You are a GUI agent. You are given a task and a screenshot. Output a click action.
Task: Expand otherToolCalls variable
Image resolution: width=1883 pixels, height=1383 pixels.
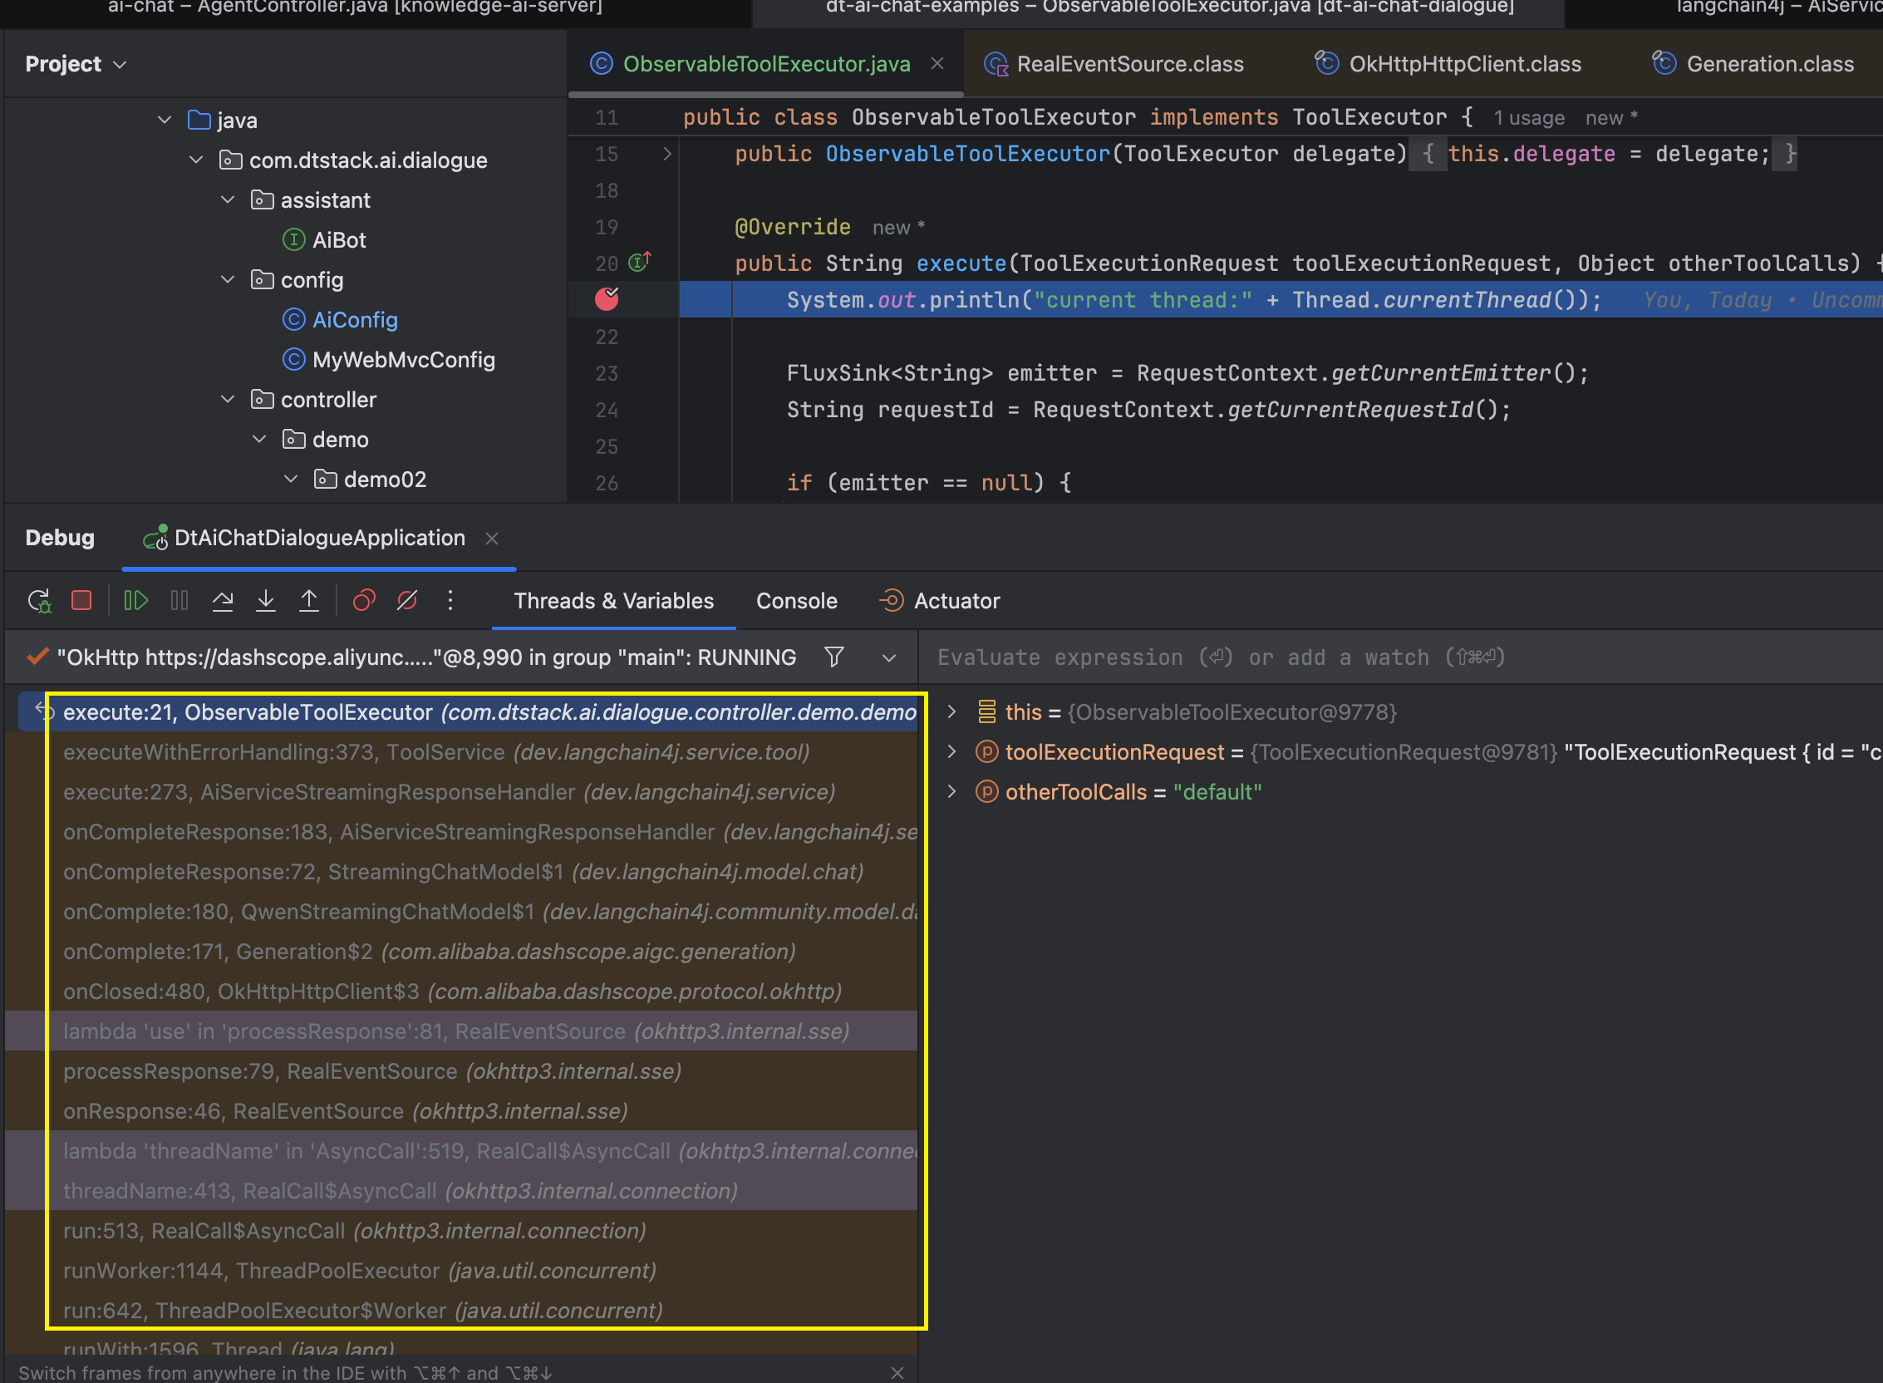tap(951, 792)
